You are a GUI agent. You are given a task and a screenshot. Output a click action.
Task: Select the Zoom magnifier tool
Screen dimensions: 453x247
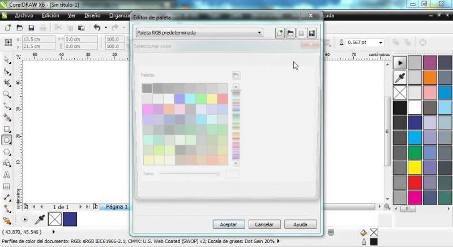(7, 94)
